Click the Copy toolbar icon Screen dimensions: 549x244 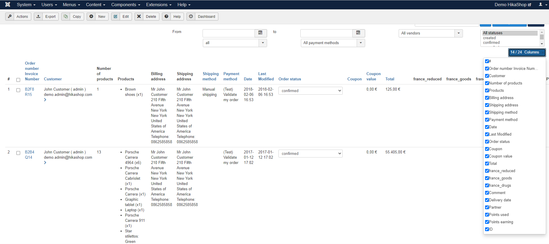(x=66, y=17)
